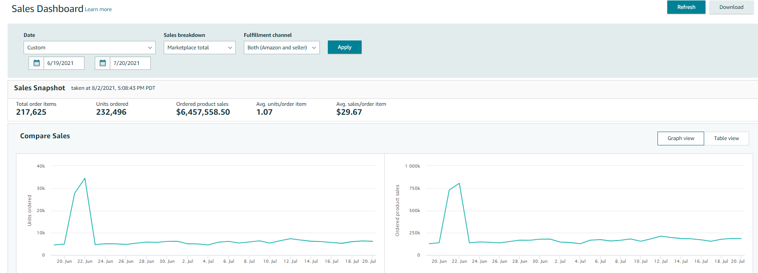Open the Marketplace total sales breakdown dropdown
The height and width of the screenshot is (273, 758).
tap(200, 48)
